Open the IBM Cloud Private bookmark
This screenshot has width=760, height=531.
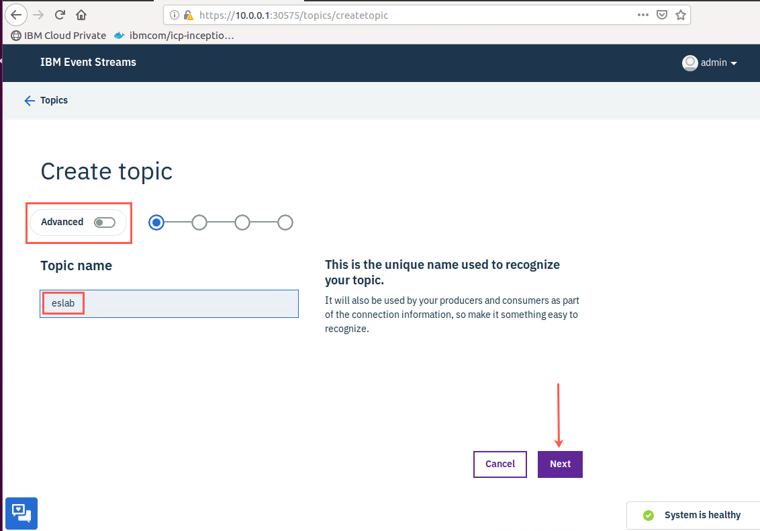pyautogui.click(x=58, y=36)
